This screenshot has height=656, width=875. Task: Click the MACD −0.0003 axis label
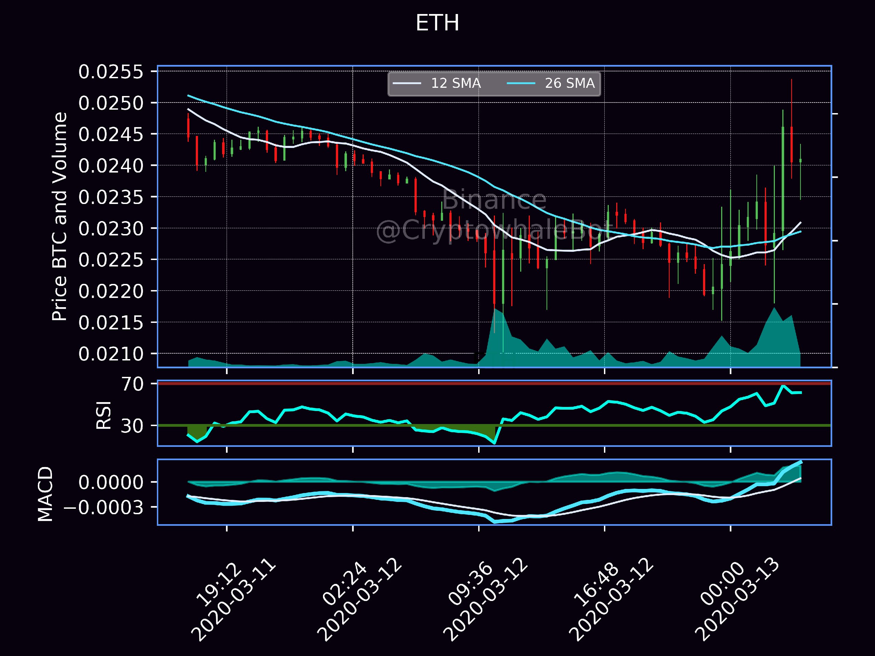(x=104, y=507)
